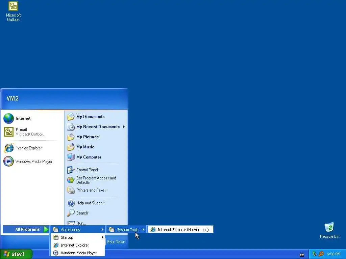Select System Tools in Accessories submenu
The image size is (346, 259).
(x=127, y=229)
